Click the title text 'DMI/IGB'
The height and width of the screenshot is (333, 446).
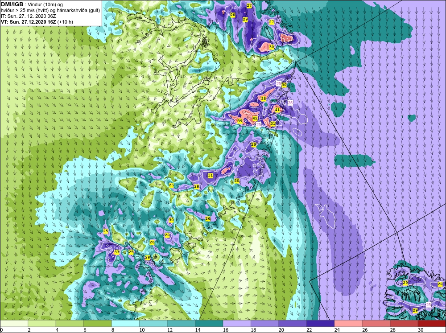click(12, 4)
